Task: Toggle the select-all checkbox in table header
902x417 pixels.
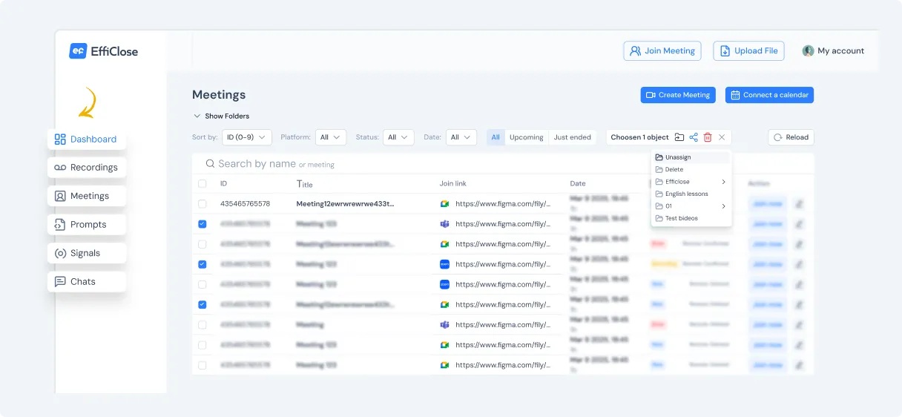Action: pos(203,183)
